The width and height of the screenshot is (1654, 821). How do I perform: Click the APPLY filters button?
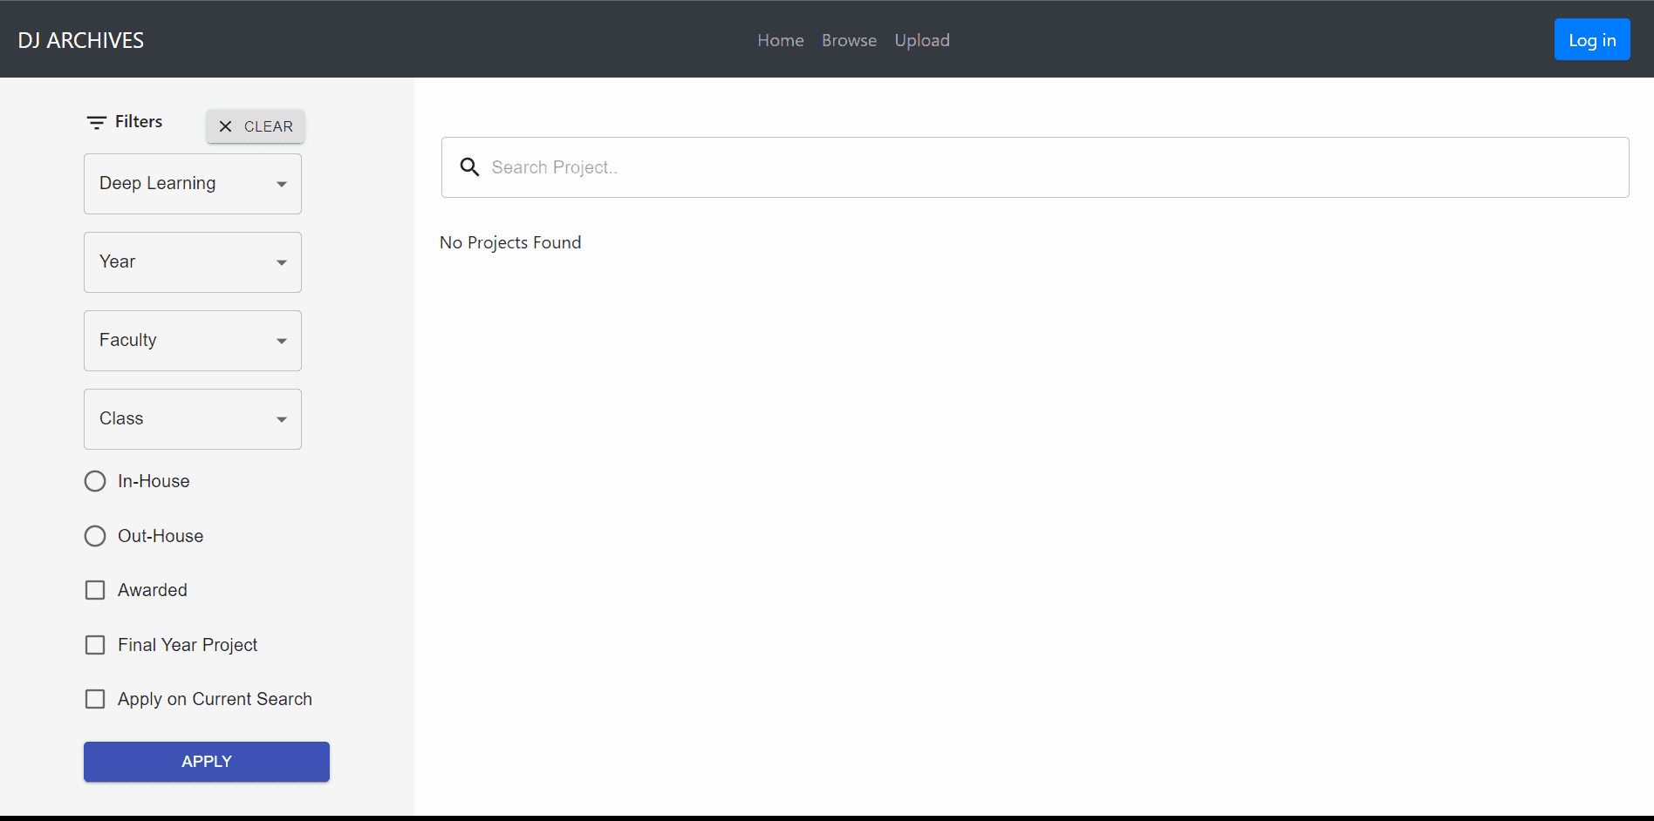(207, 762)
